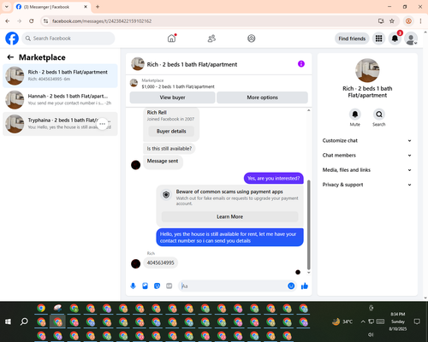
Task: Click the 'Yes, are you interested?' message
Action: [x=274, y=179]
